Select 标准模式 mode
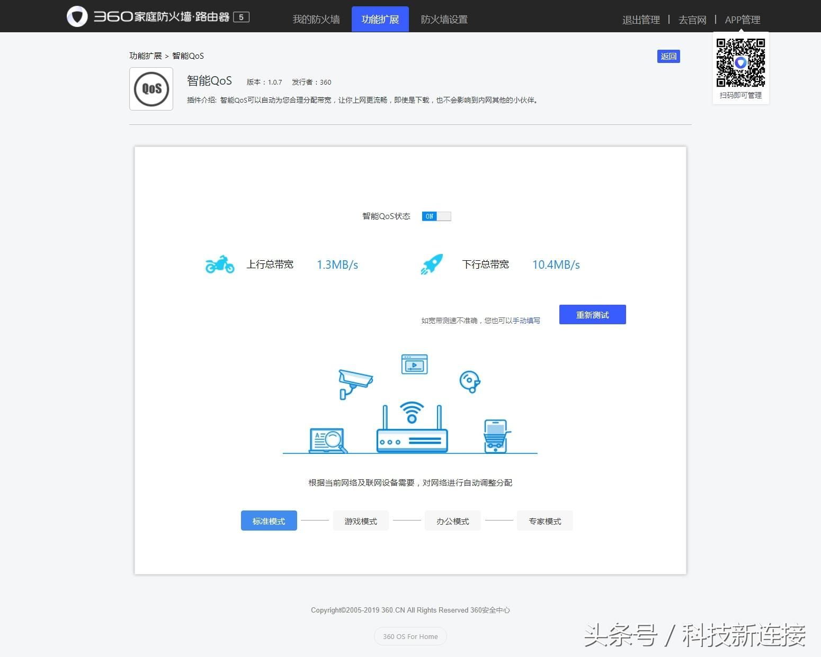Screen dimensions: 821x657 click(x=269, y=521)
